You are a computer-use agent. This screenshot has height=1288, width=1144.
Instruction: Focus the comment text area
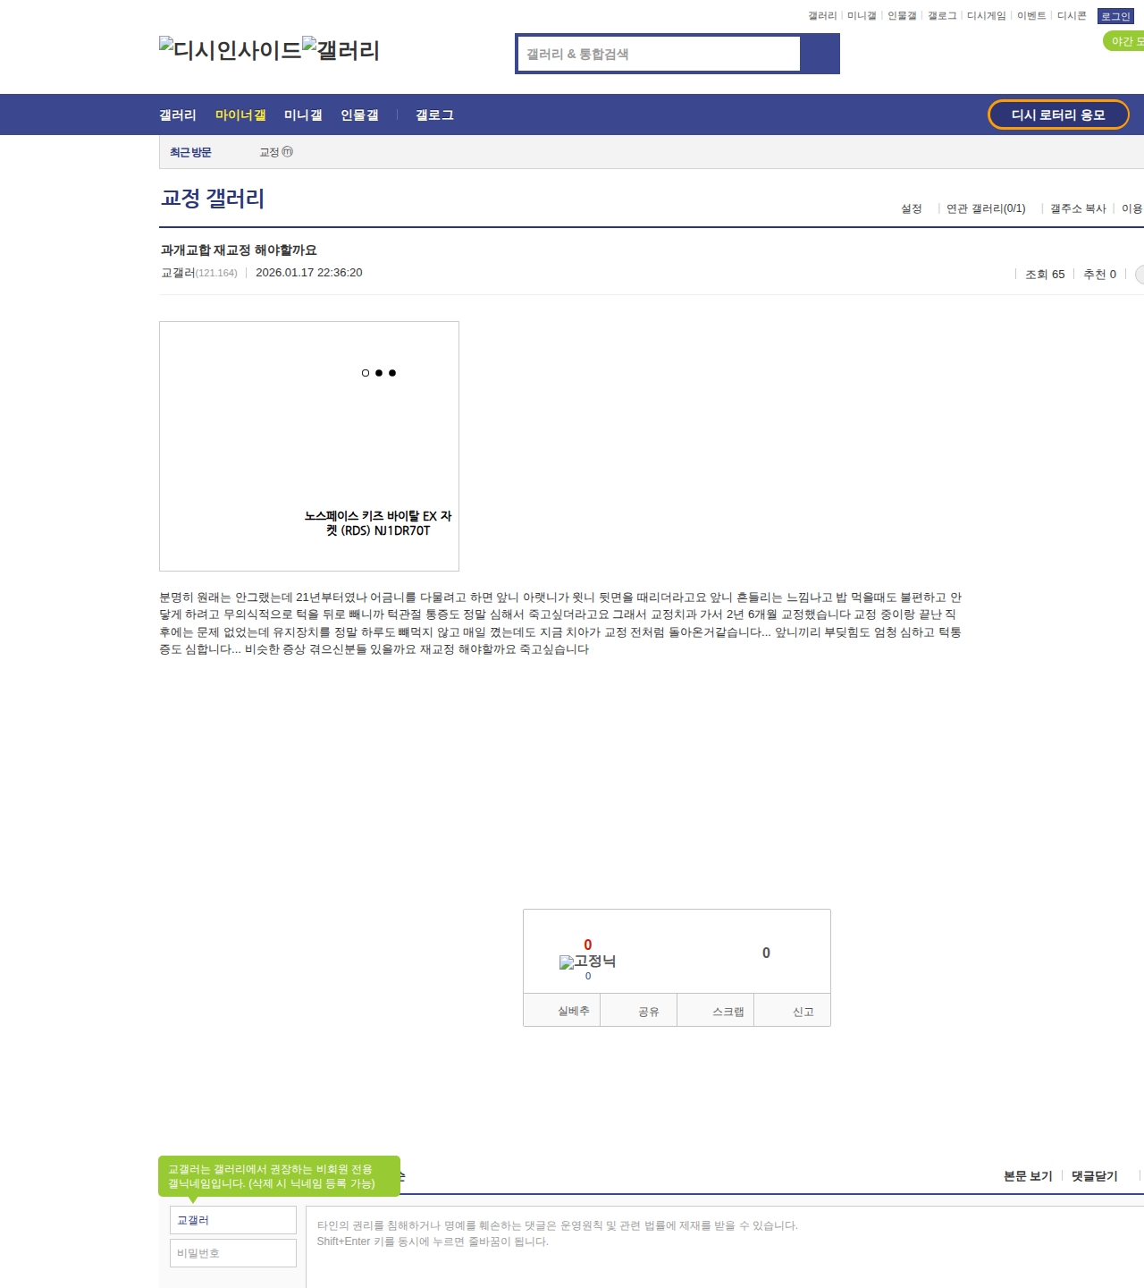[725, 1247]
